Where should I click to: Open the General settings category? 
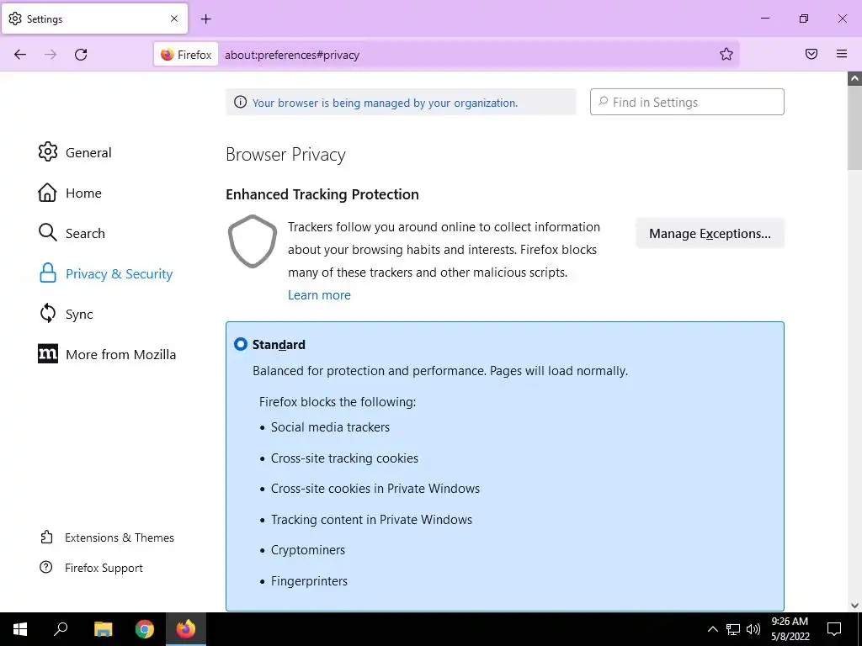click(x=75, y=152)
